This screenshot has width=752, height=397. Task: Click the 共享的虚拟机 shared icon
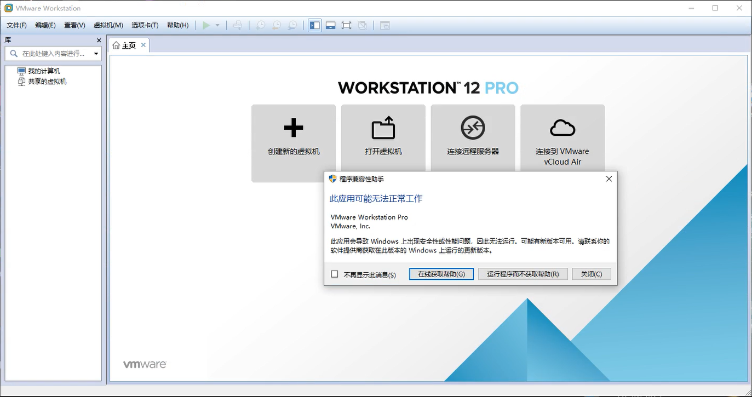tap(21, 82)
